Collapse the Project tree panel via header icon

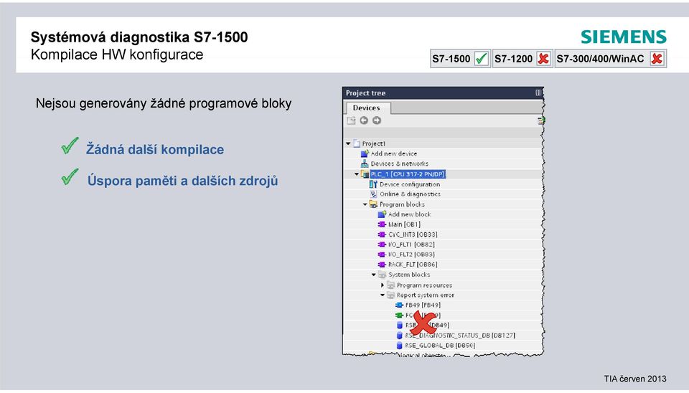538,93
